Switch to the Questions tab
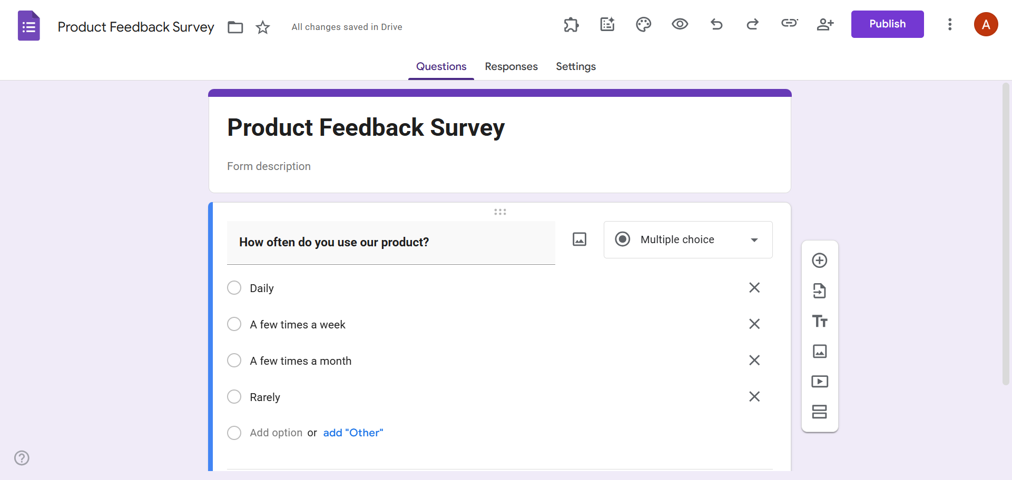This screenshot has width=1012, height=480. click(441, 67)
